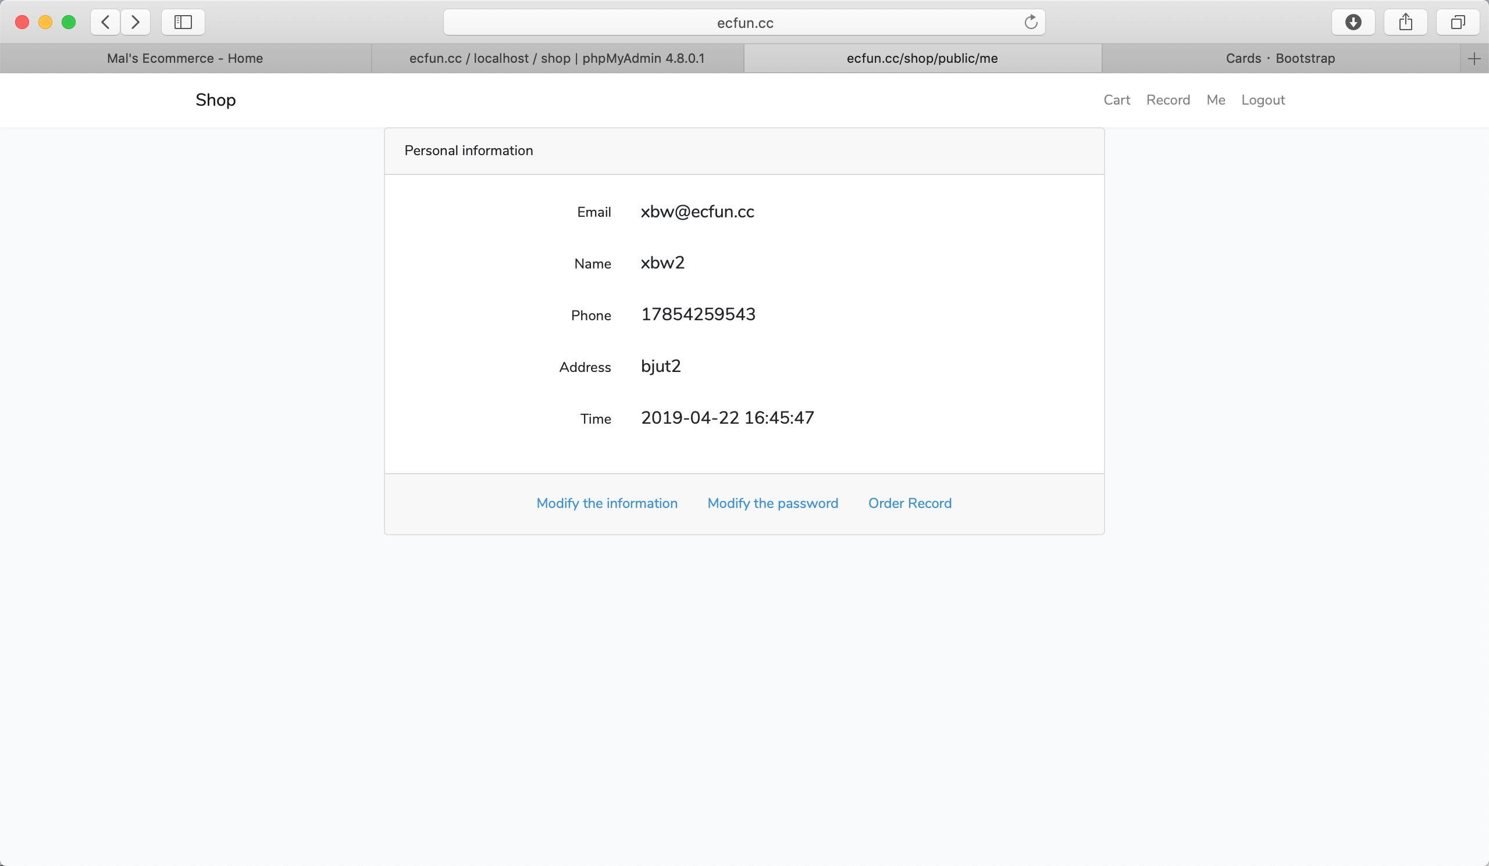Switch to Cards · Bootstrap tab

pyautogui.click(x=1280, y=59)
